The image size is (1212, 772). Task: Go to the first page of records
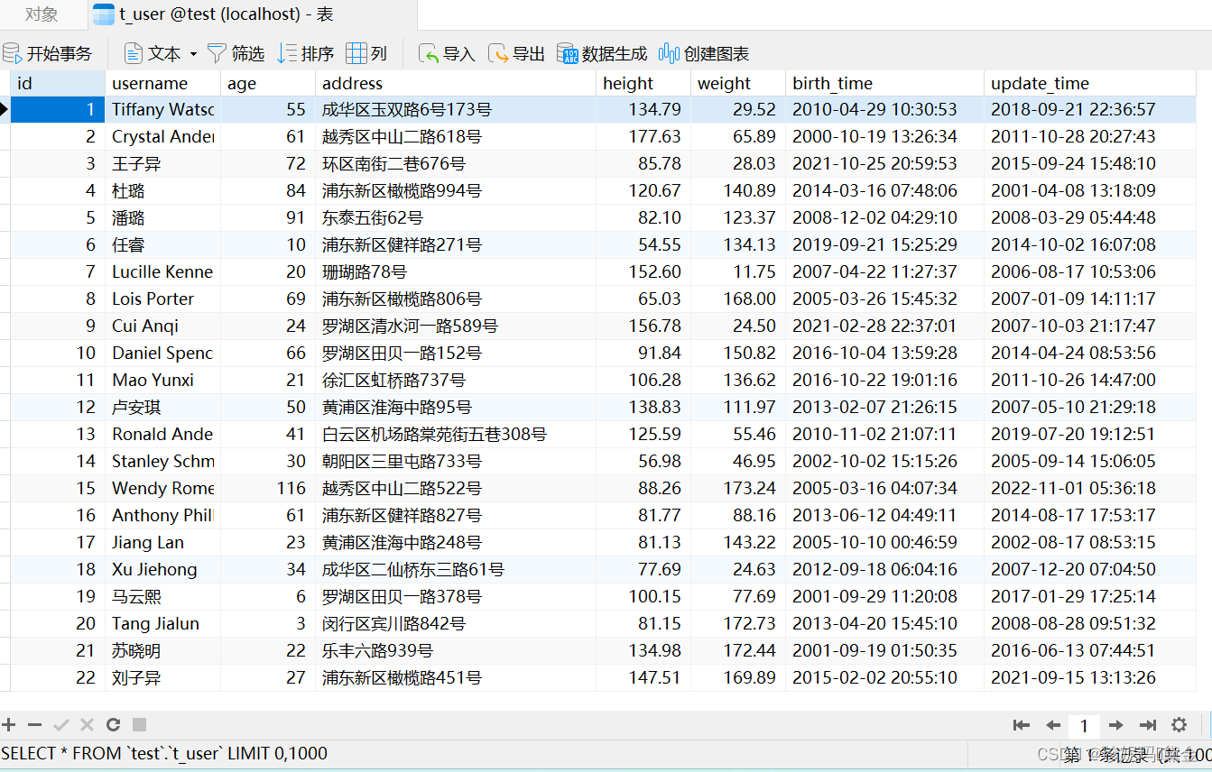pyautogui.click(x=1022, y=725)
